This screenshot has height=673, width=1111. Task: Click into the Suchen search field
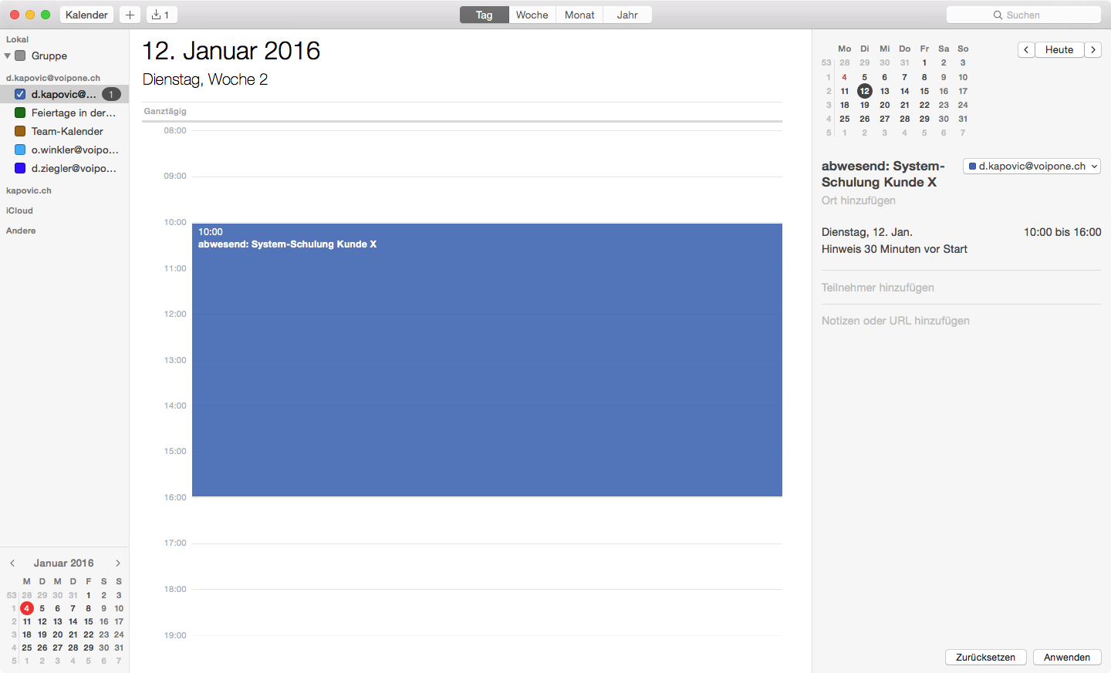point(1024,15)
